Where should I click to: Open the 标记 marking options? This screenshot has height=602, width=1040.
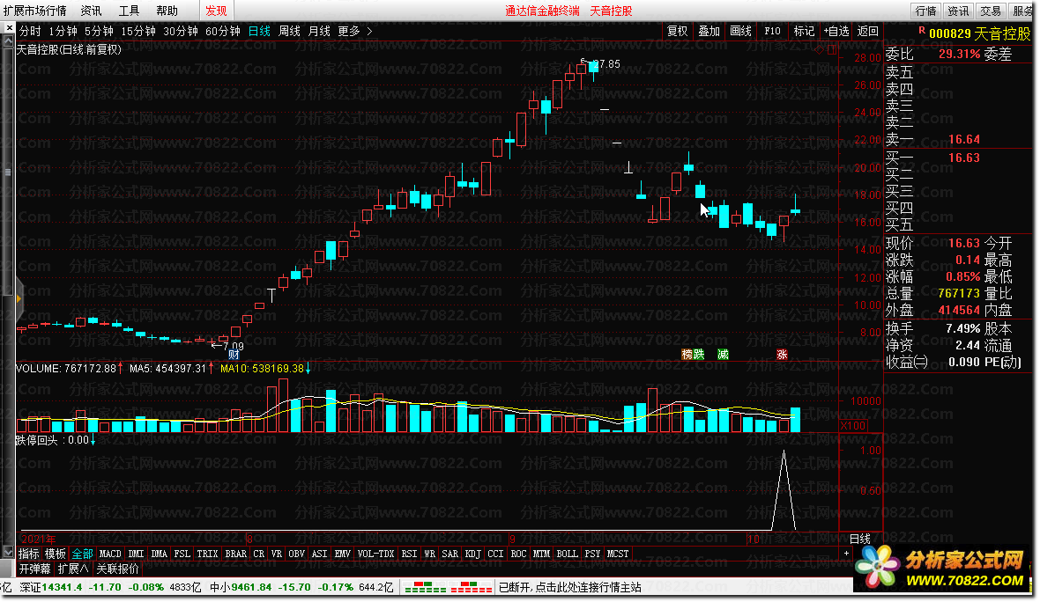[804, 31]
